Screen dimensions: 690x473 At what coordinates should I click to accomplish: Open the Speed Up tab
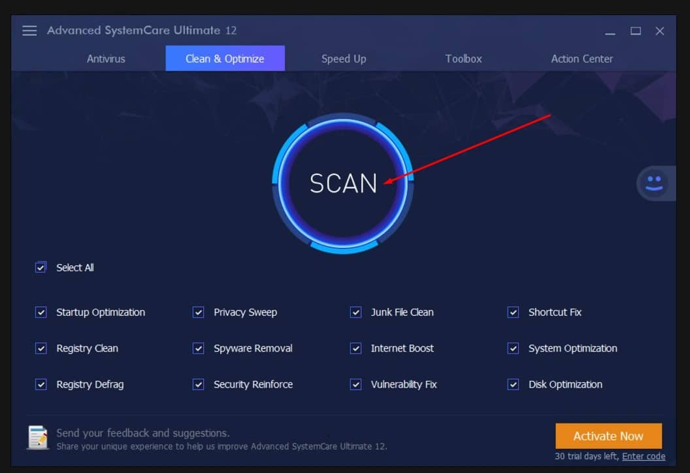pos(344,59)
